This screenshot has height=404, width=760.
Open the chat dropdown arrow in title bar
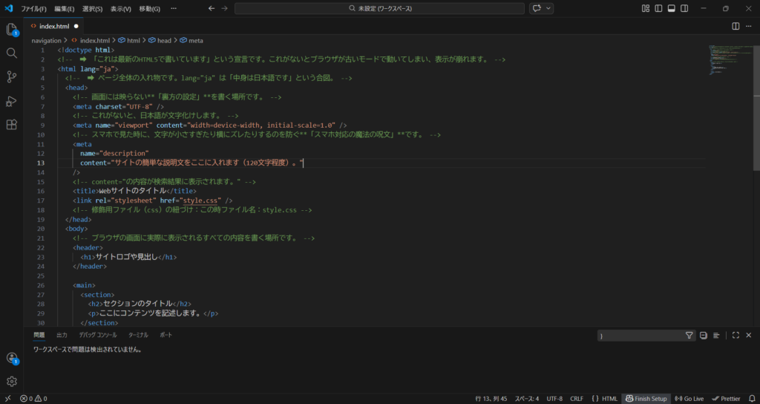click(x=549, y=8)
